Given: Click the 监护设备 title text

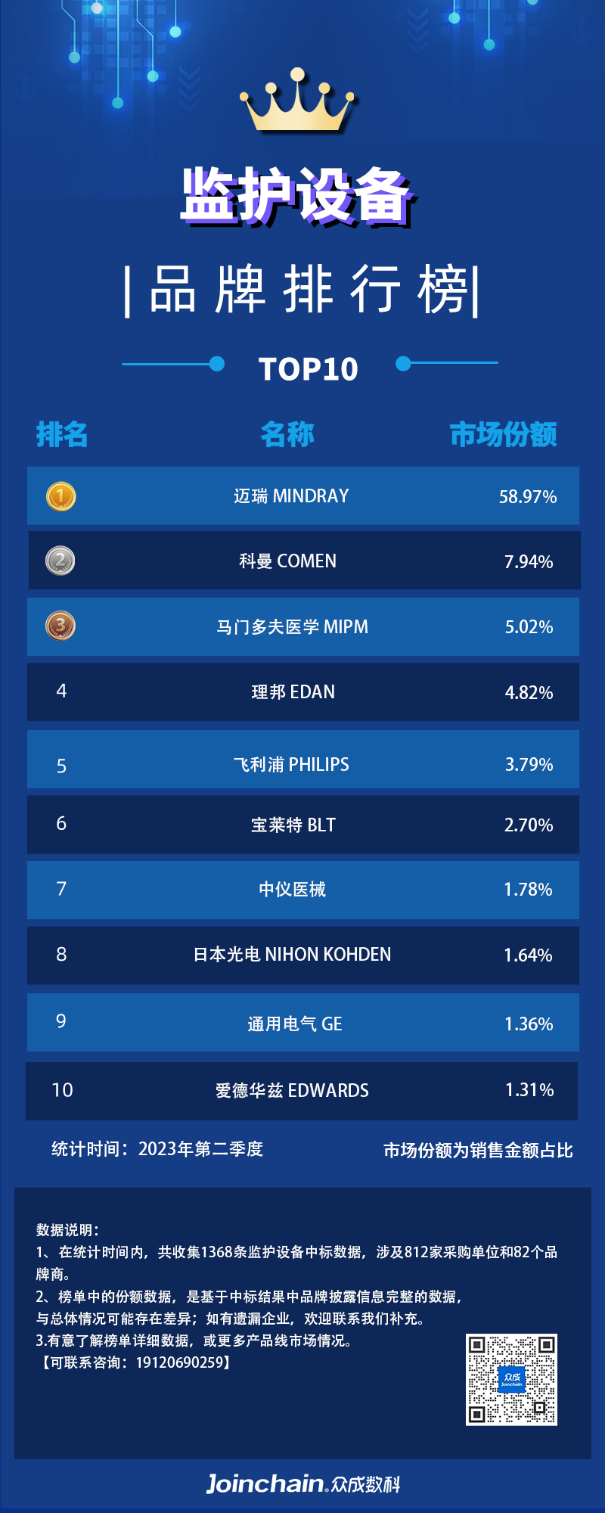Looking at the screenshot, I should 298,197.
